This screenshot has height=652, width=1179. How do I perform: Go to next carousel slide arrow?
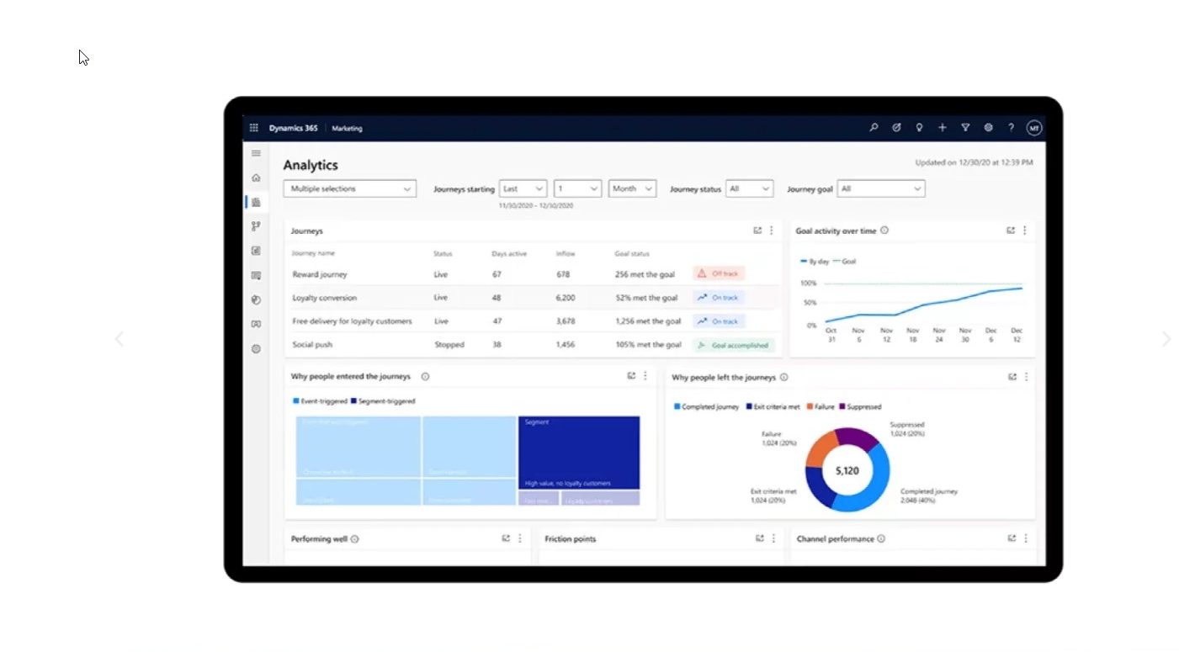coord(1166,339)
